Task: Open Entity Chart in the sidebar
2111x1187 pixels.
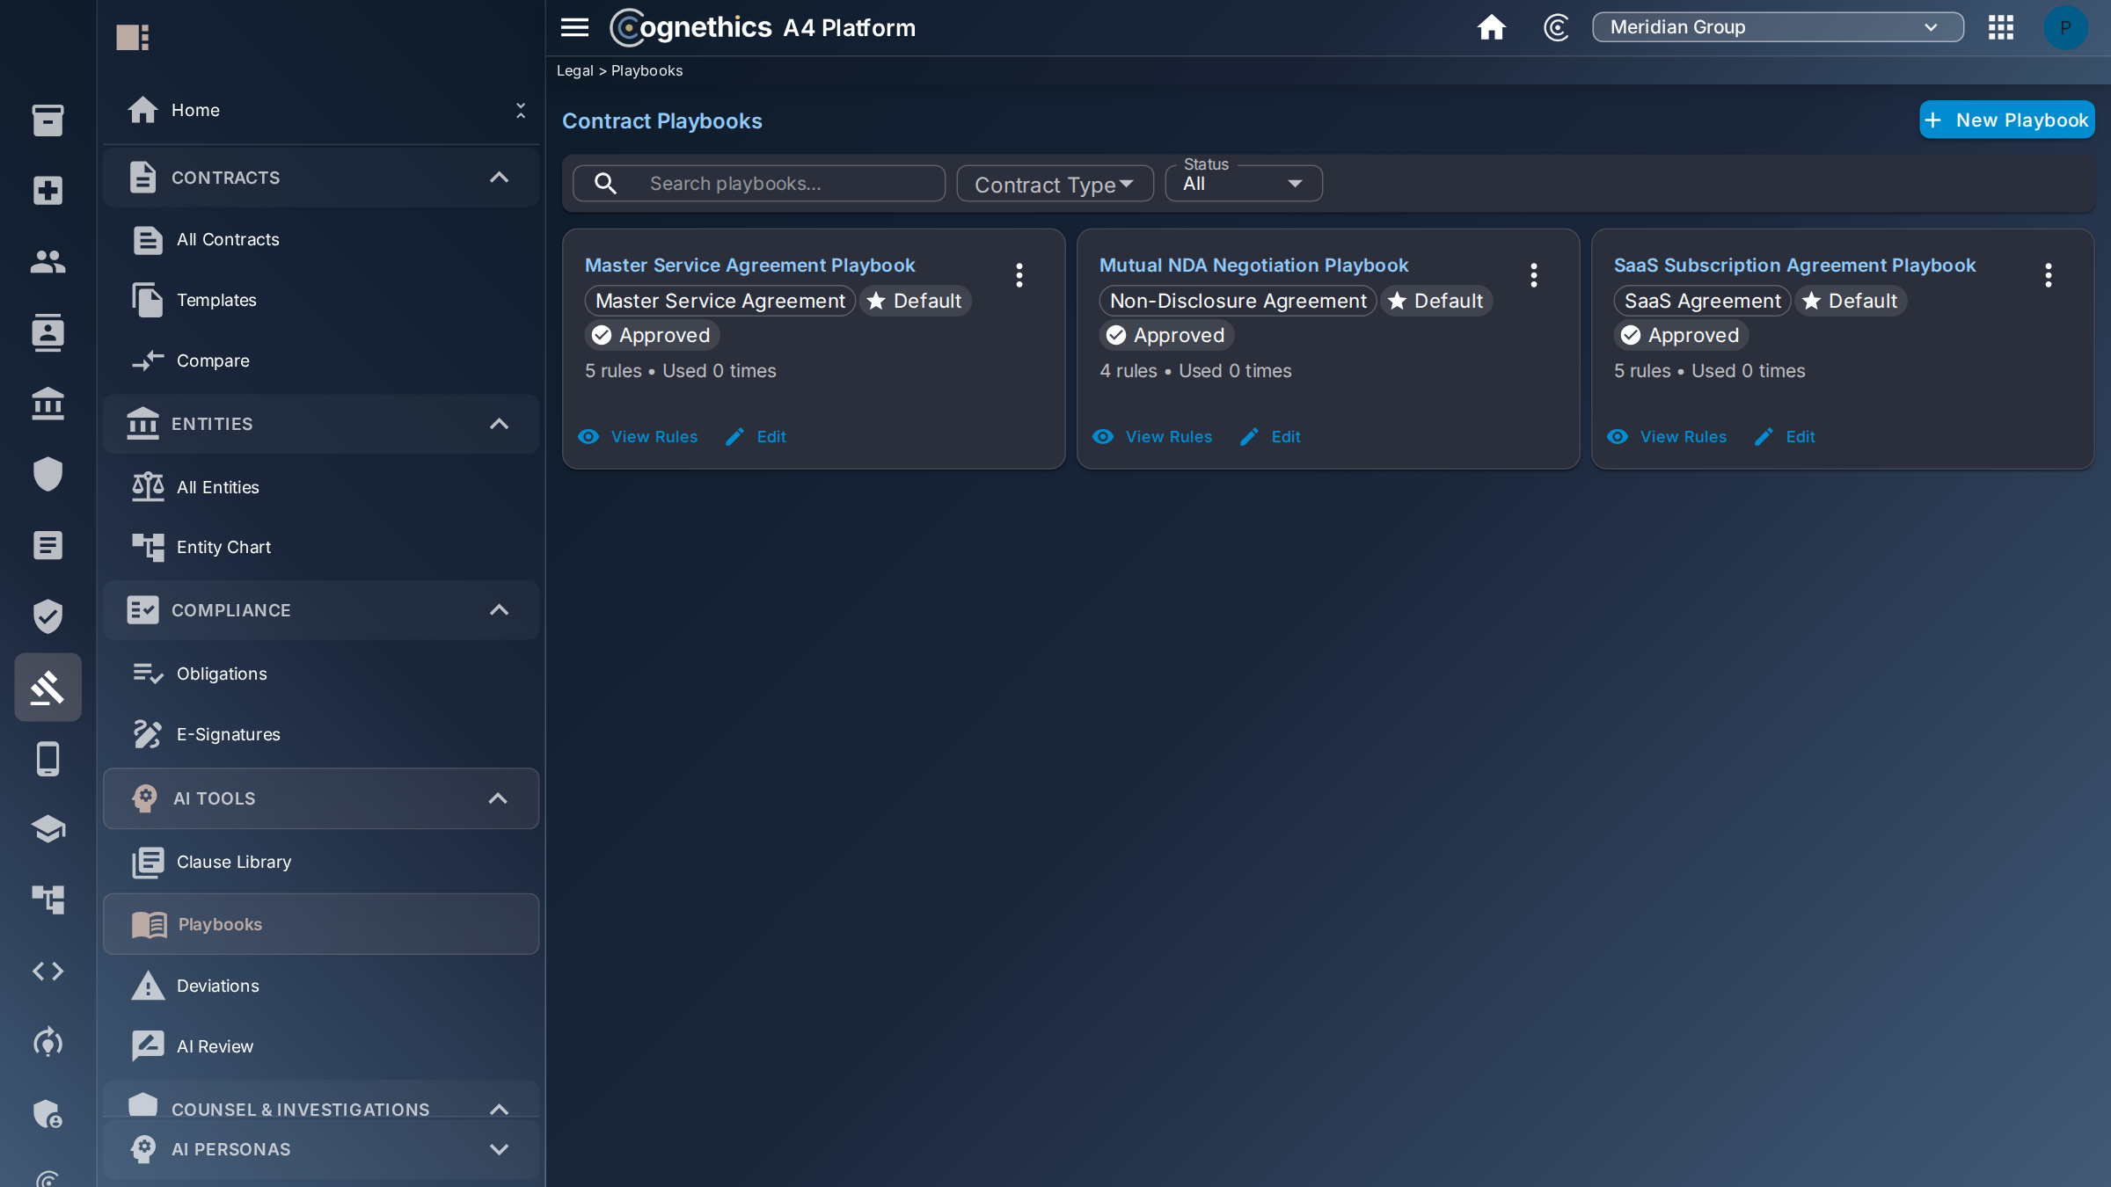Action: pos(321,547)
